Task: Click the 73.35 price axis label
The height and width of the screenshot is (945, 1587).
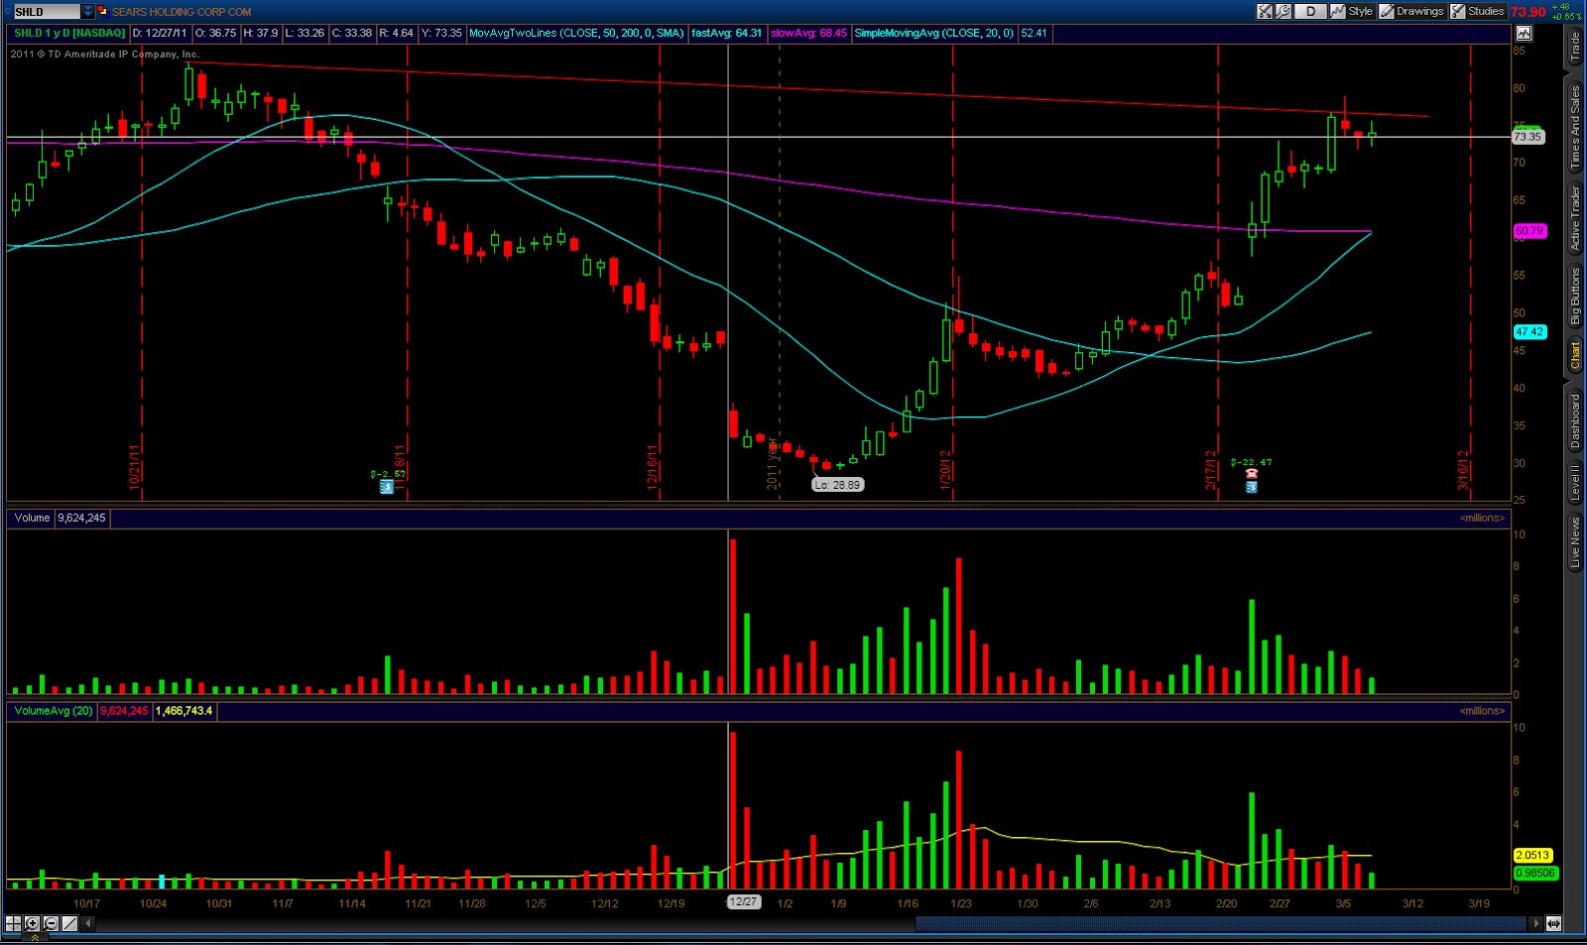Action: pyautogui.click(x=1527, y=137)
